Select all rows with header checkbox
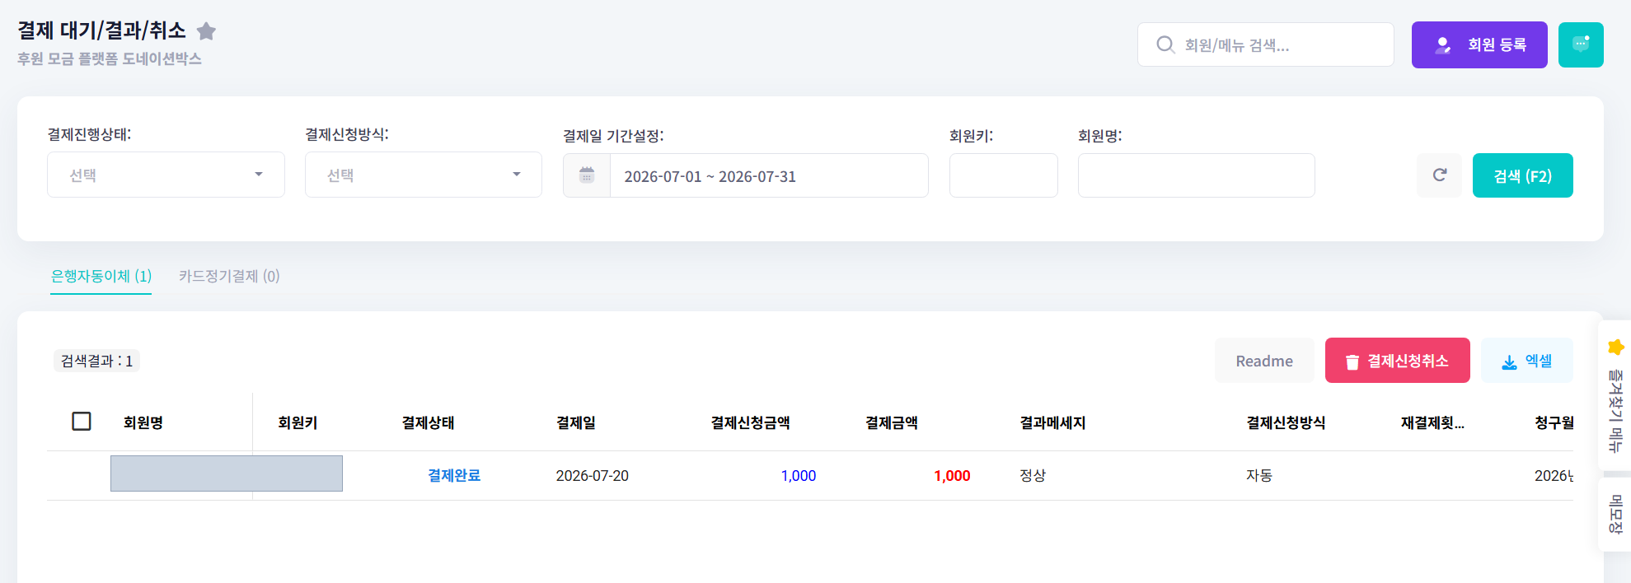 82,422
